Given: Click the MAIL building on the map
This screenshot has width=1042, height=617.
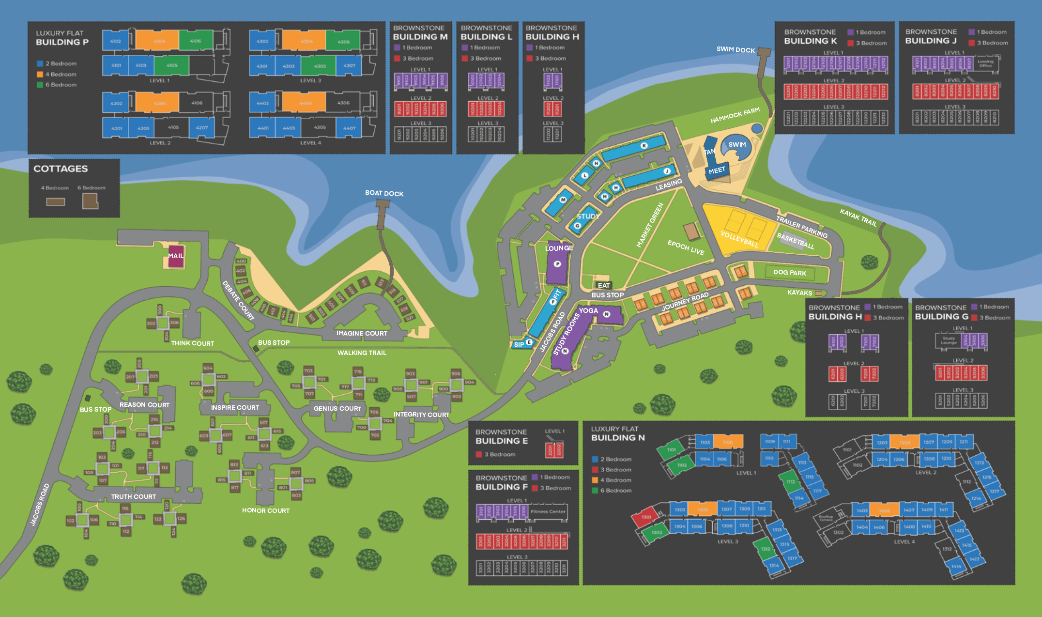Looking at the screenshot, I should 176,256.
